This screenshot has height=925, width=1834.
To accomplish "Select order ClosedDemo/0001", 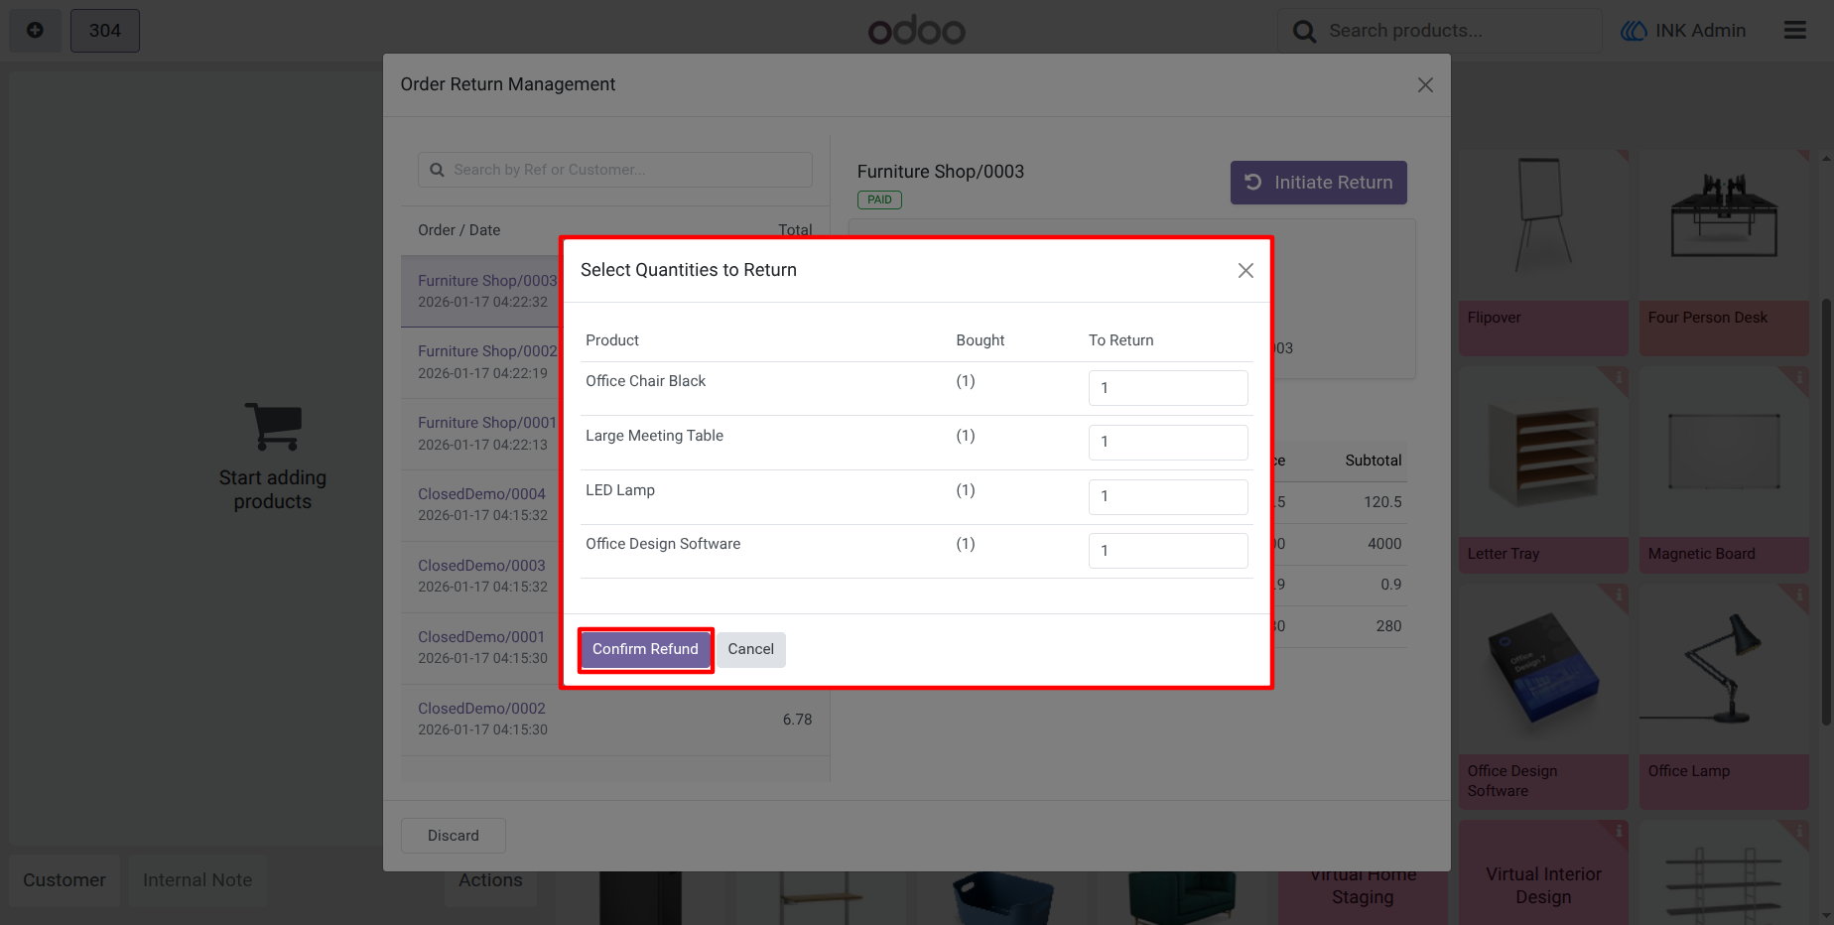I will [480, 648].
